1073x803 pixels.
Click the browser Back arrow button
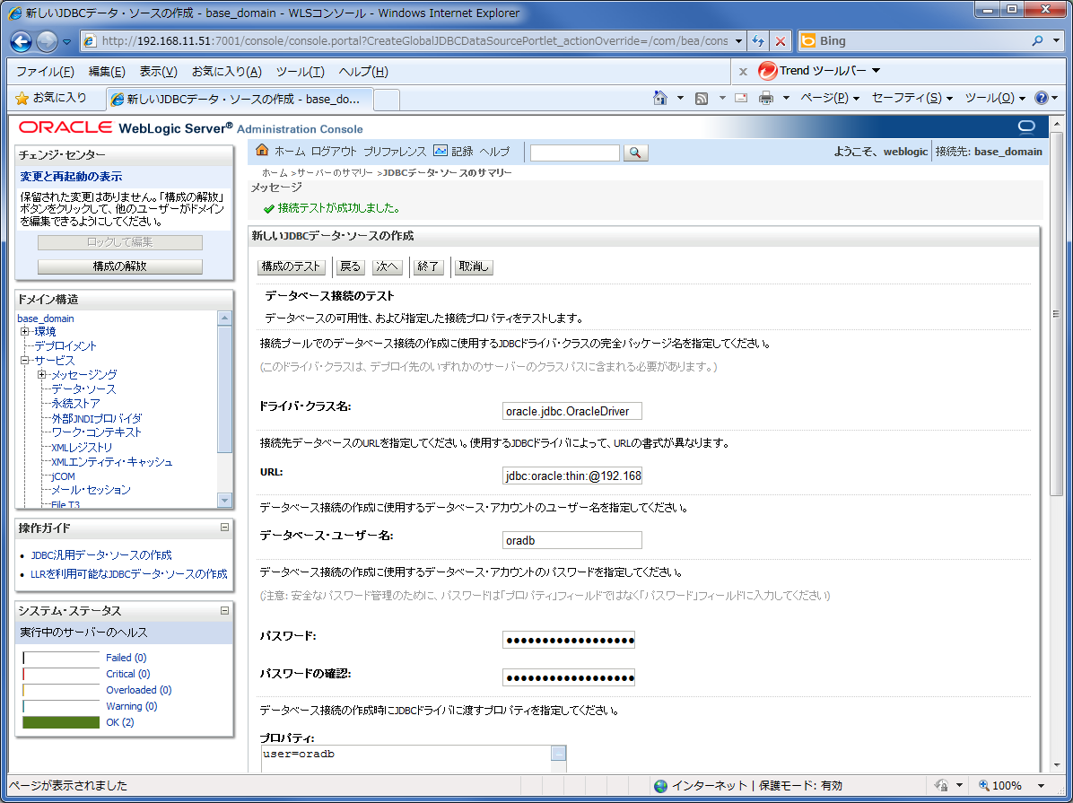[x=22, y=42]
